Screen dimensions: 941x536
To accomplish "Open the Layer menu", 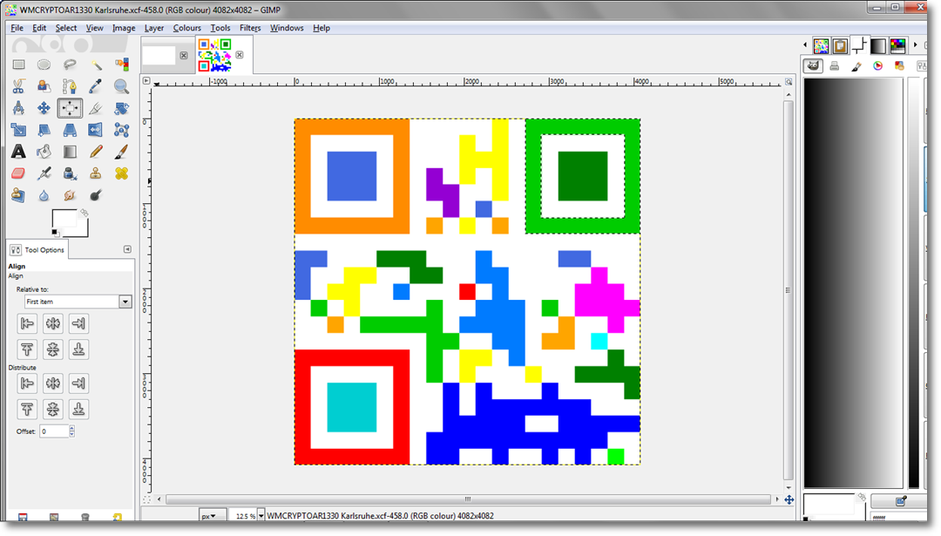I will [x=153, y=28].
